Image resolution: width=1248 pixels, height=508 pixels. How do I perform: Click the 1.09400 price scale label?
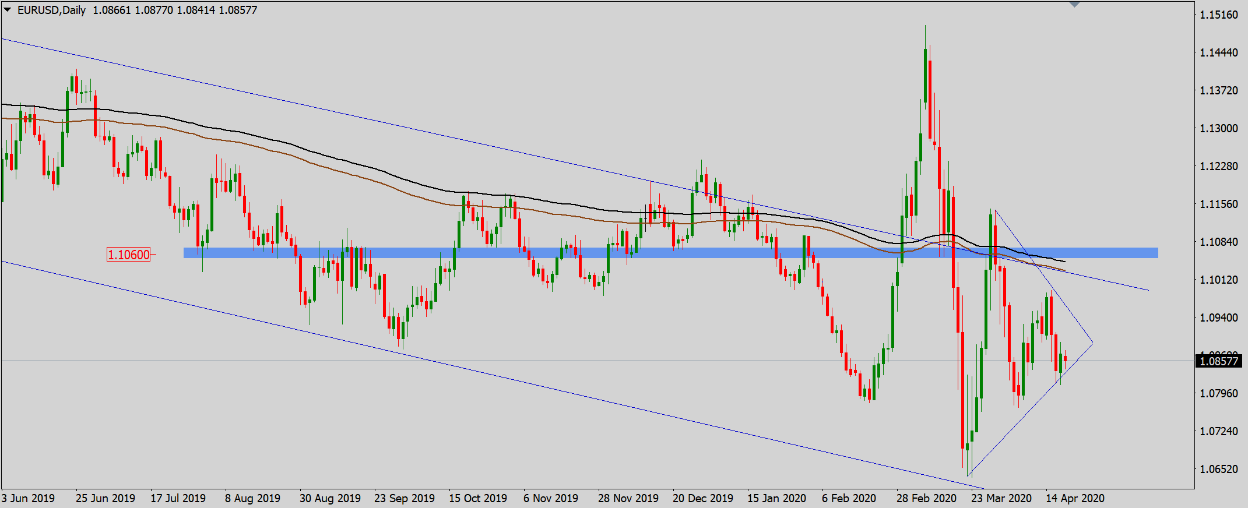[1219, 317]
